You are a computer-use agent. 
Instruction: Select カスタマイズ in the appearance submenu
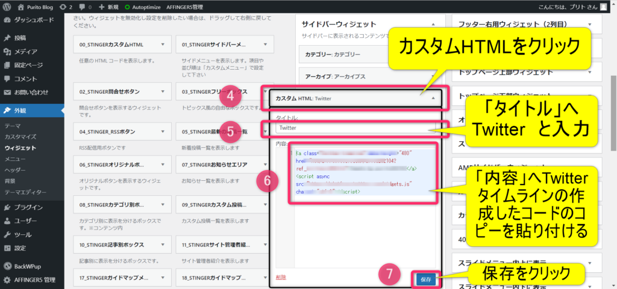20,137
